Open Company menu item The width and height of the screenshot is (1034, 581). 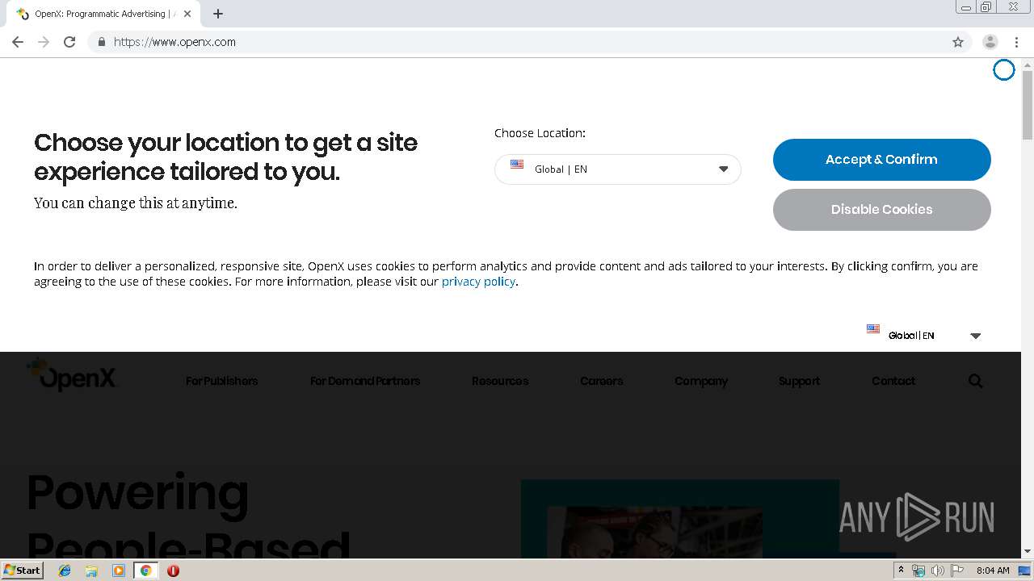coord(701,381)
